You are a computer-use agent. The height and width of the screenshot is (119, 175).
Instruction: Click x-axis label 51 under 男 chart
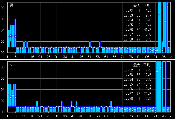pyautogui.click(x=89, y=57)
